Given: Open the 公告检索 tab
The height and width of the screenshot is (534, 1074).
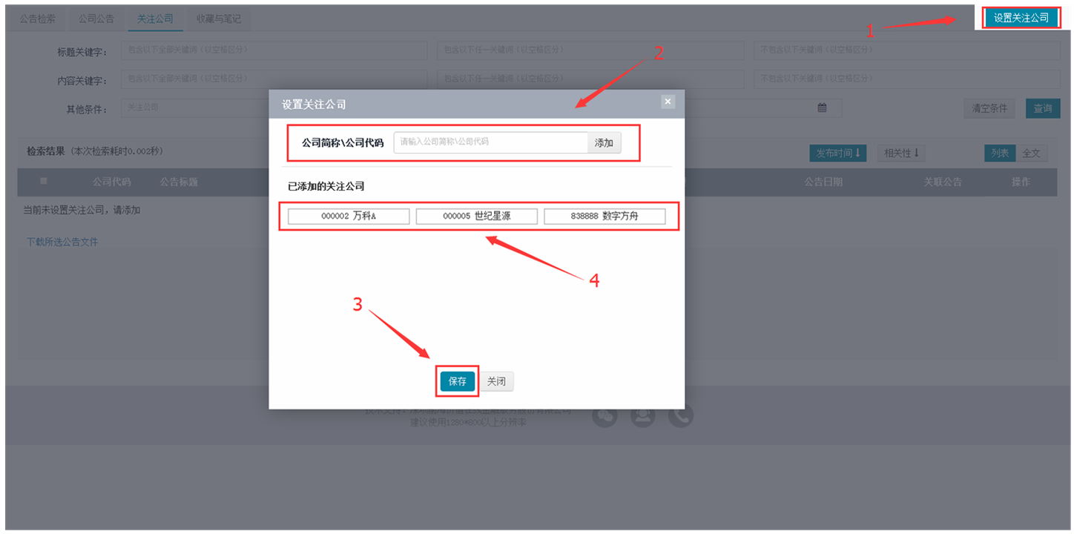Looking at the screenshot, I should [x=37, y=19].
